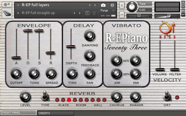Click the CHORUS knob

pos(116,97)
